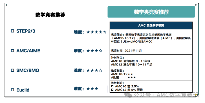Check the AMC/AIME square checkbox

click(12, 51)
